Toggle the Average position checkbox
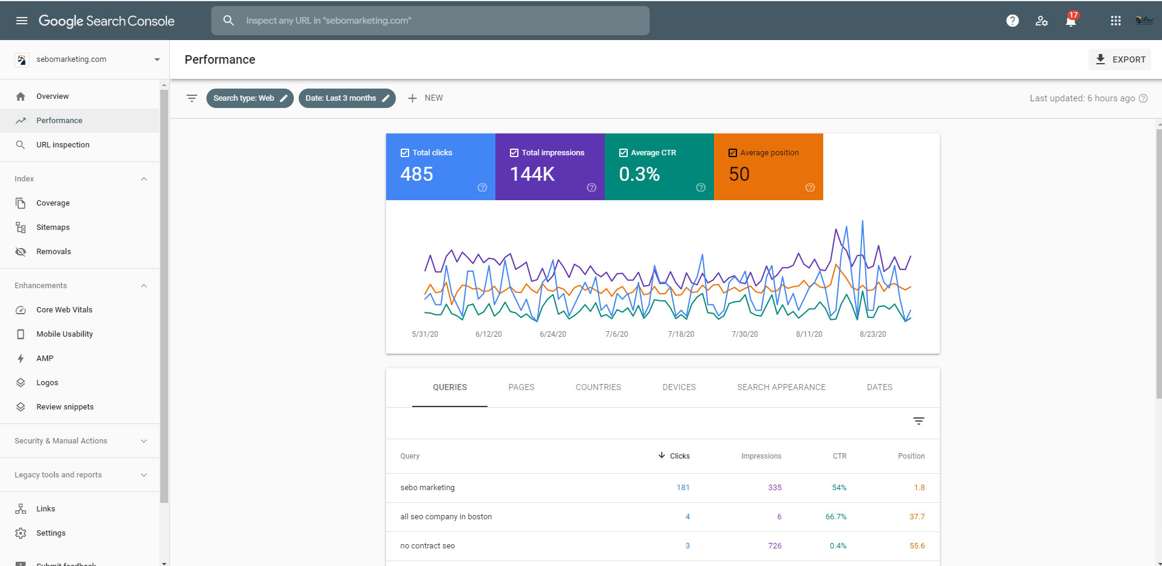The image size is (1162, 566). coord(733,153)
